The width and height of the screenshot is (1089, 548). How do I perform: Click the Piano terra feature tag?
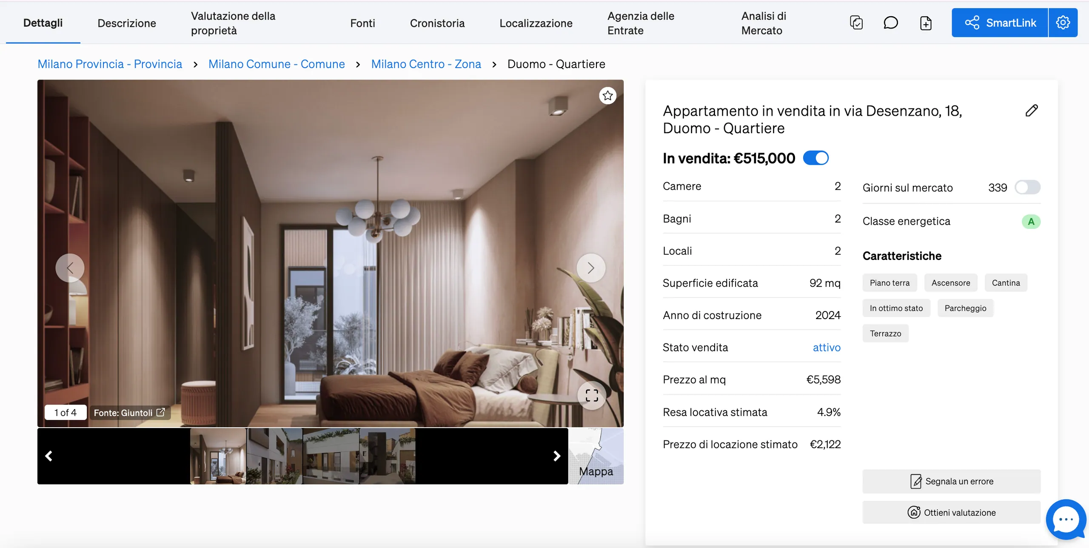pyautogui.click(x=889, y=283)
